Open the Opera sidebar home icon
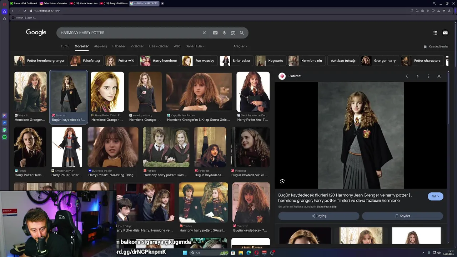 [4, 11]
